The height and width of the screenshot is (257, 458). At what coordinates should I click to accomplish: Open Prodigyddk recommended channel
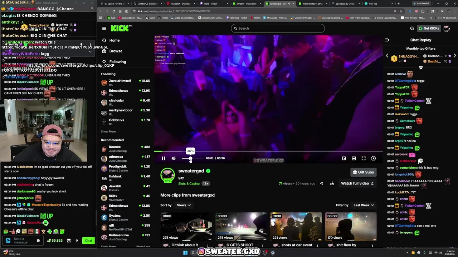(126, 168)
